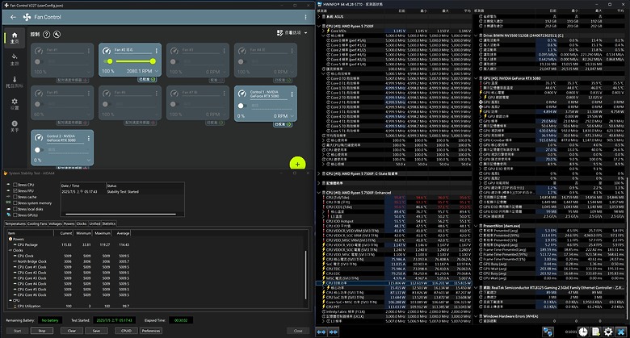Viewport: 630px width, 338px height.
Task: Open HWiNFO sensor settings gear icon
Action: (608, 332)
